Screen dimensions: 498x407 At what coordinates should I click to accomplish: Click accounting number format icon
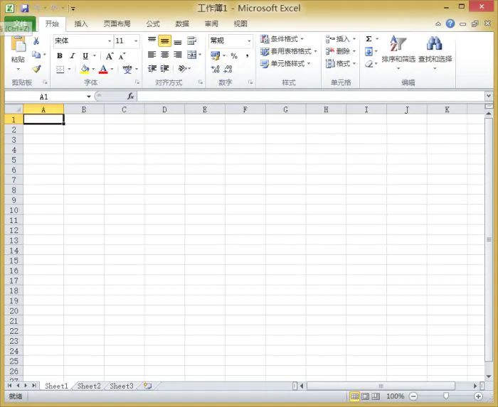pyautogui.click(x=216, y=55)
